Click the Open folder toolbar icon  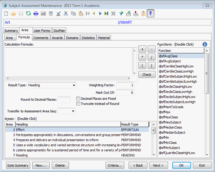click(13, 13)
